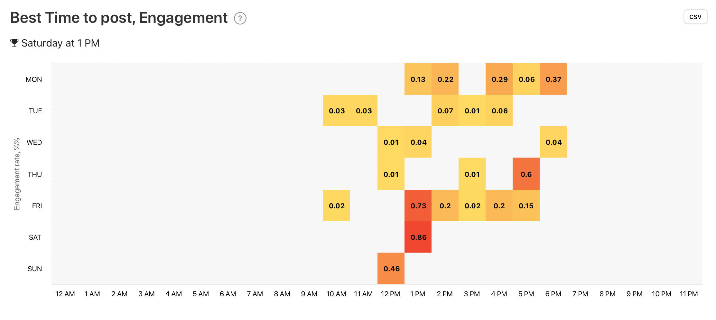Click the 1 PM axis label
The image size is (716, 320).
click(418, 294)
